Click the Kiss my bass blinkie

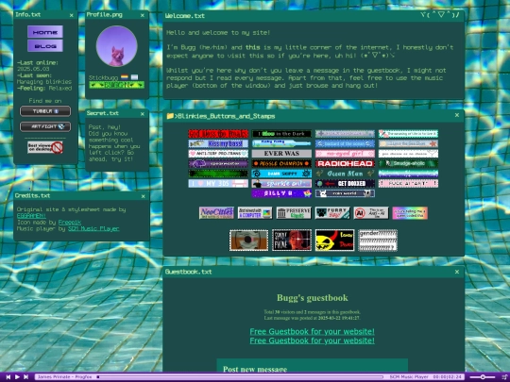218,143
